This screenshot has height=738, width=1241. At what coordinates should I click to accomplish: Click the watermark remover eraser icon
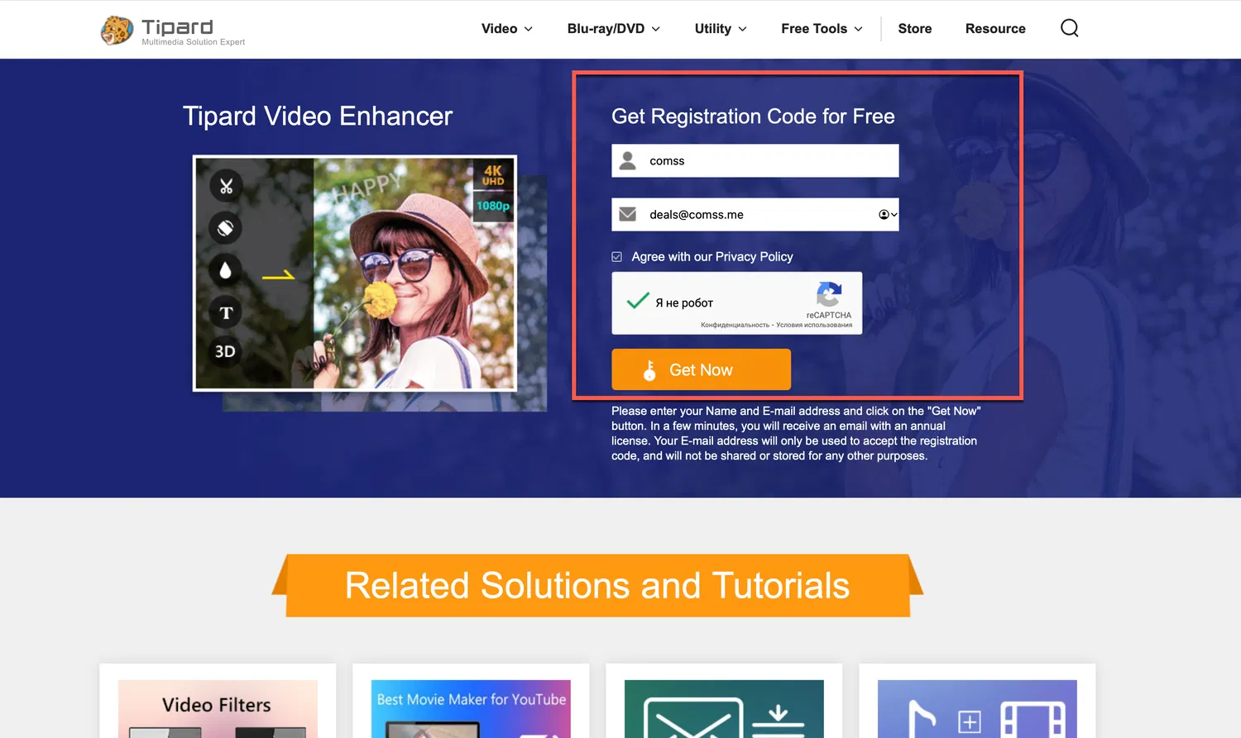click(x=225, y=228)
